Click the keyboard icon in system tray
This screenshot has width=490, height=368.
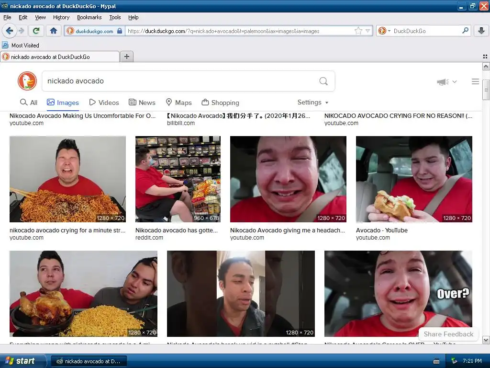(436, 361)
